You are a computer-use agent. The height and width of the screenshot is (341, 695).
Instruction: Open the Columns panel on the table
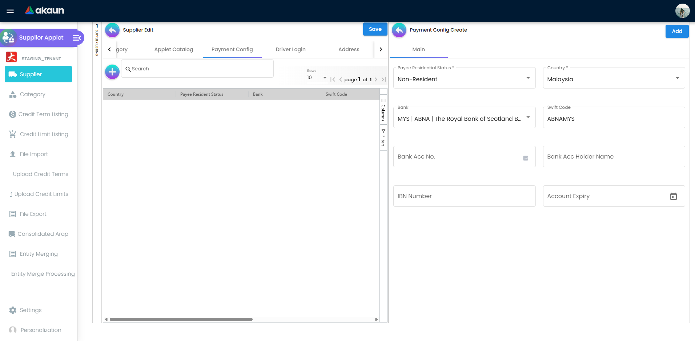tap(383, 111)
